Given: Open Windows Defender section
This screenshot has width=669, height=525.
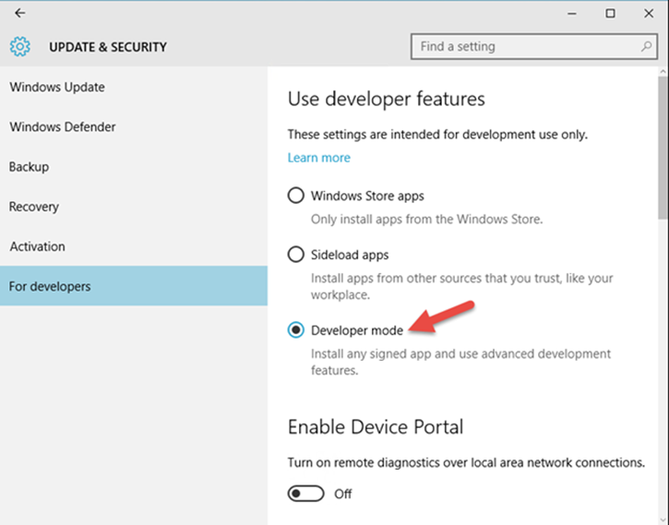Looking at the screenshot, I should (134, 126).
